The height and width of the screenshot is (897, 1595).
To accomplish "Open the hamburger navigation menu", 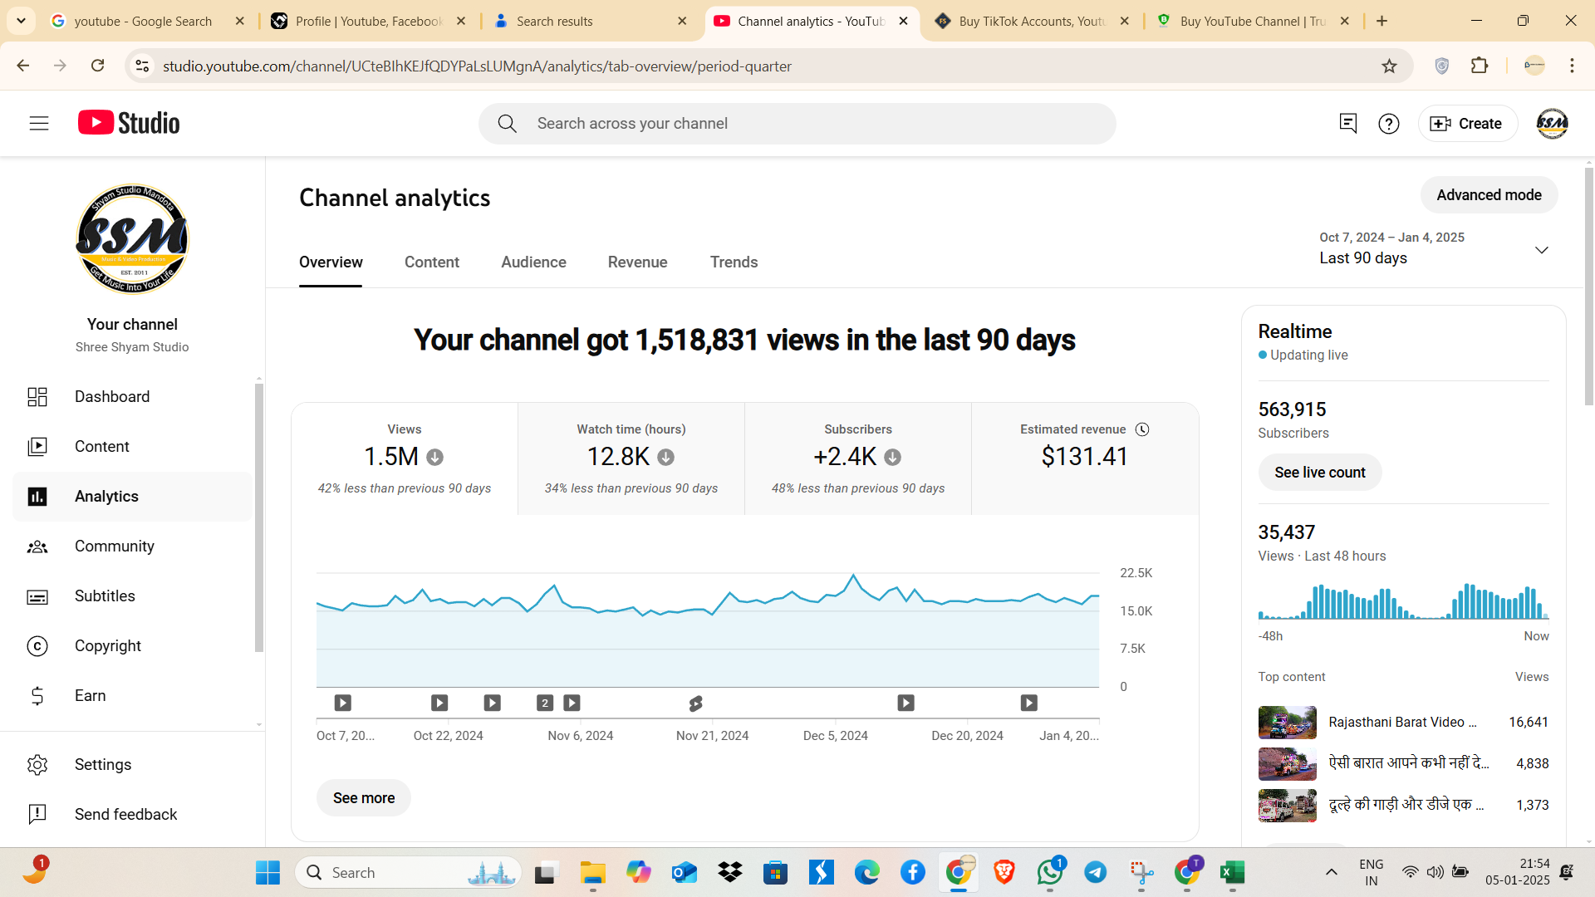I will click(39, 124).
